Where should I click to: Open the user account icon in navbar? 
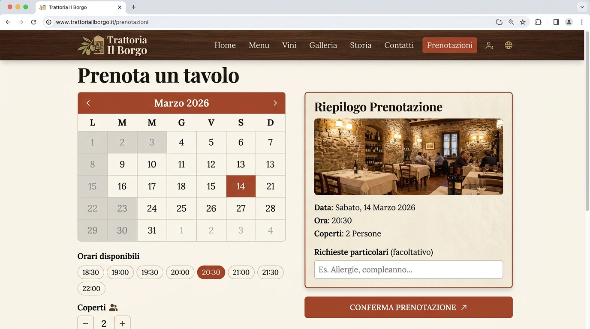[489, 45]
